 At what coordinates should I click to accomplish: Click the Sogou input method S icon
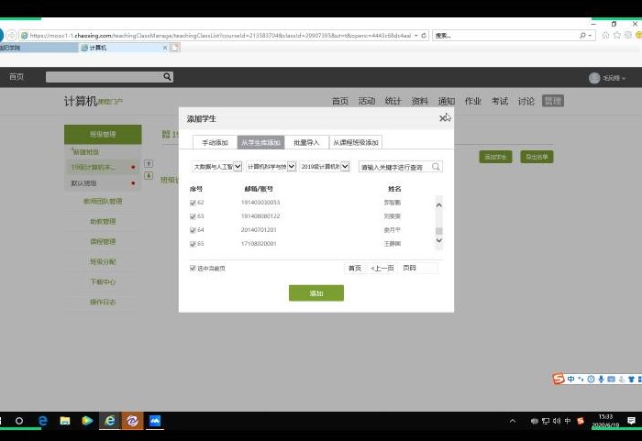pos(559,379)
